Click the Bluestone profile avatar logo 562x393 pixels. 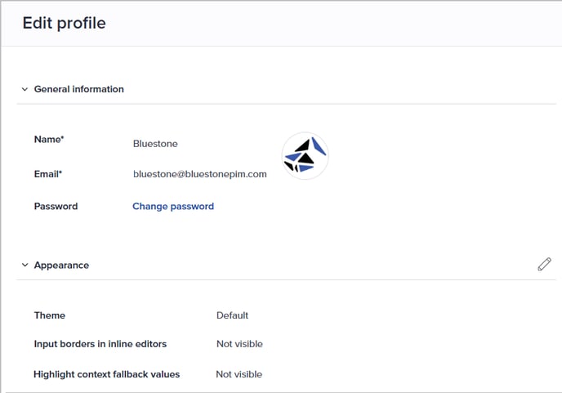coord(305,155)
